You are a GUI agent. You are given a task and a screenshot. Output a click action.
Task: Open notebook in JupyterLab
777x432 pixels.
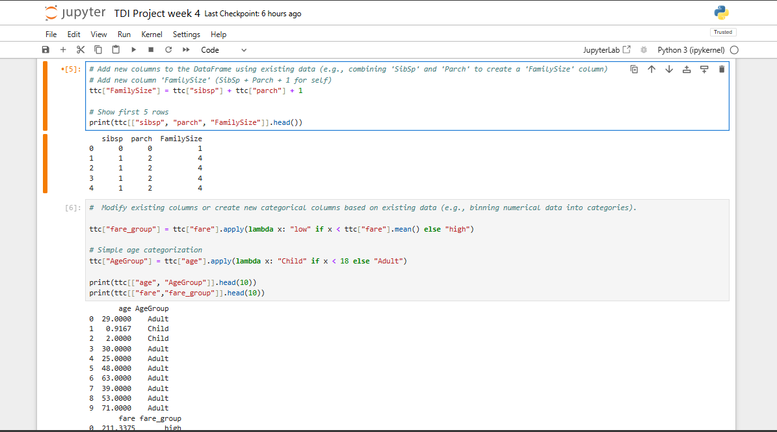(607, 50)
